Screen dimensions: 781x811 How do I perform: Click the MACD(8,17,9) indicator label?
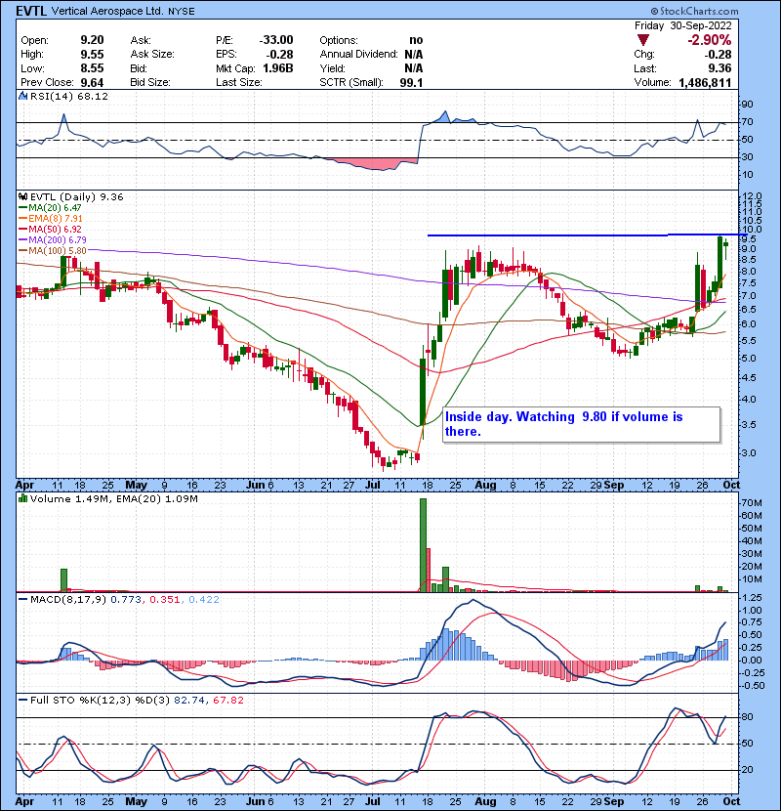coord(69,600)
